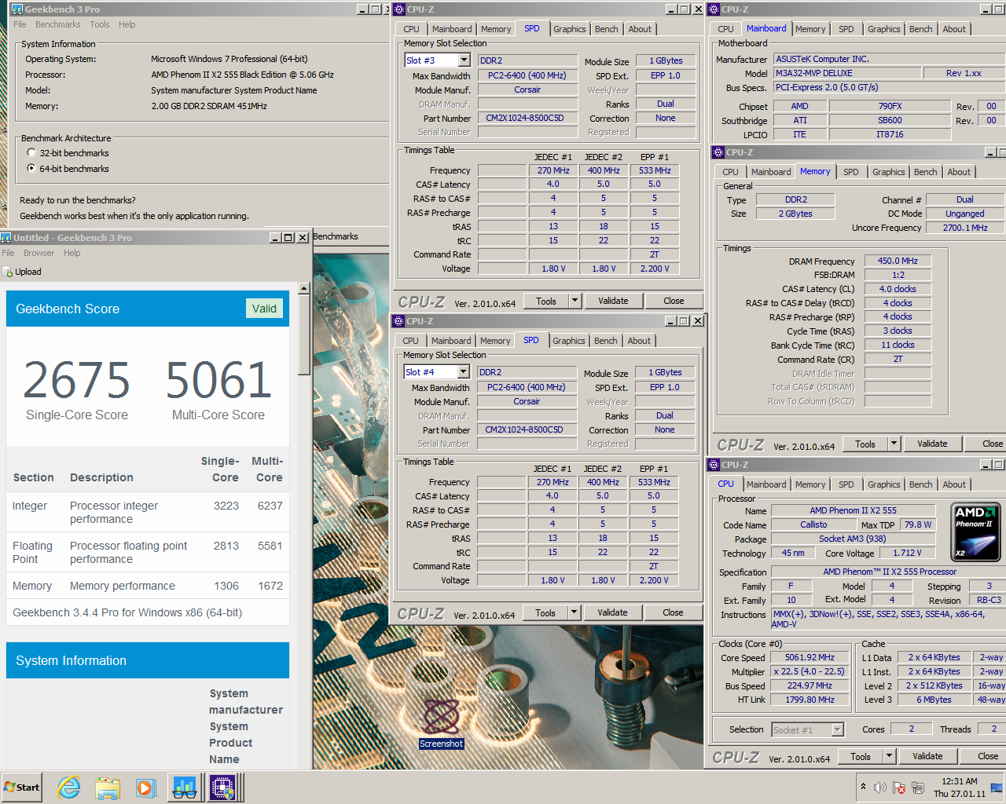Open File menu in Untitled Geekbench window

(x=8, y=253)
